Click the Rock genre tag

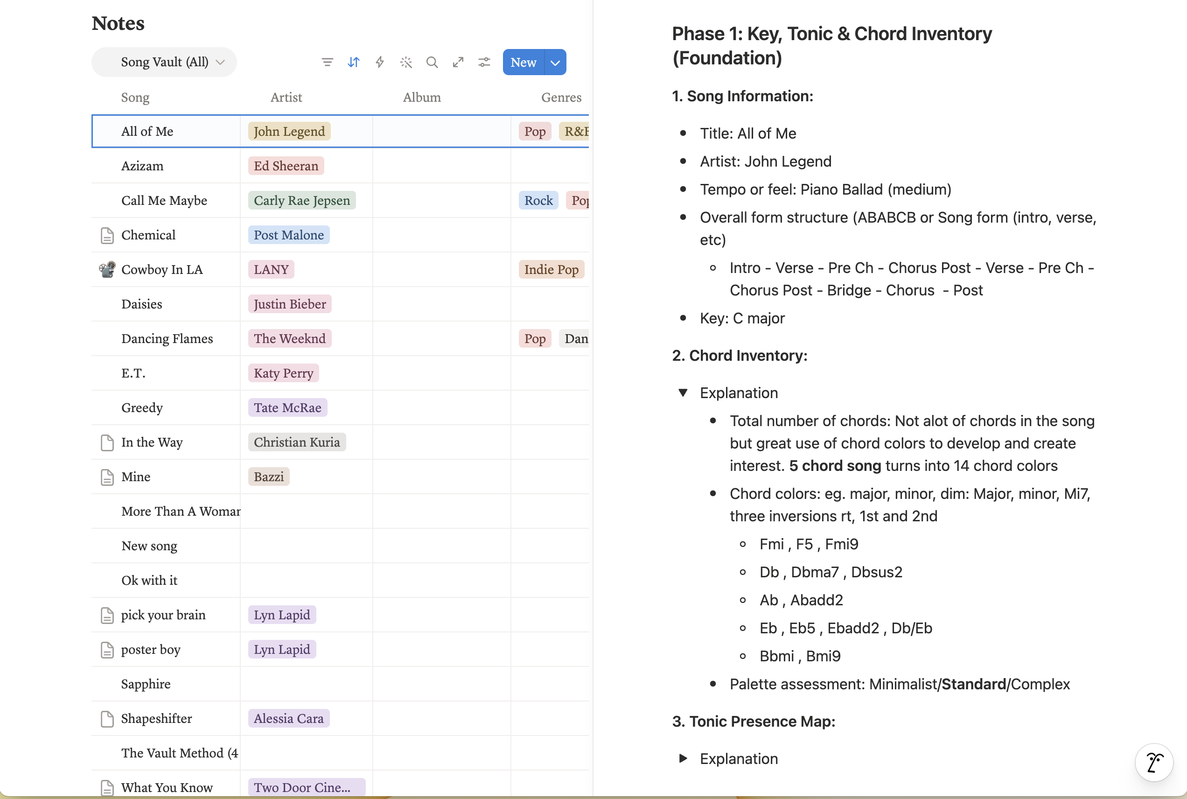pyautogui.click(x=538, y=201)
